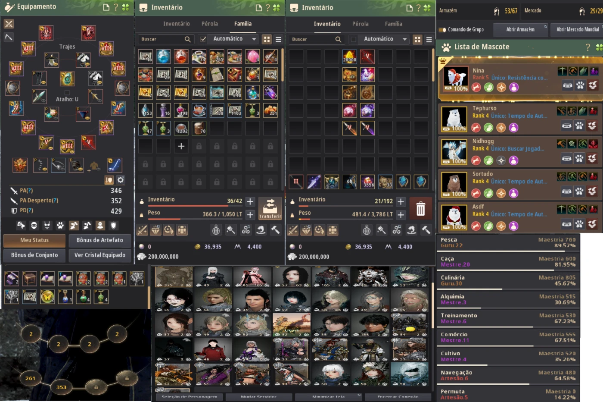Image resolution: width=603 pixels, height=402 pixels.
Task: Click the paw icon in Equipamento stat icon row
Action: click(60, 225)
